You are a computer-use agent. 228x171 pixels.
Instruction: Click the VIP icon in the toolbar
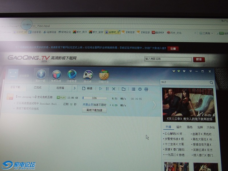point(146,89)
